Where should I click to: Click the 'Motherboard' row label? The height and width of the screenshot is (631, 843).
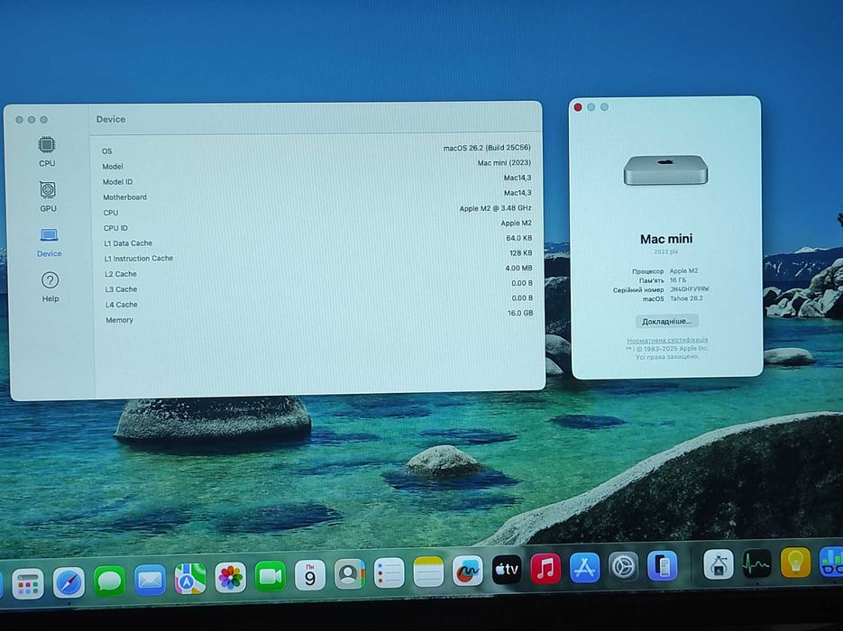pos(124,197)
